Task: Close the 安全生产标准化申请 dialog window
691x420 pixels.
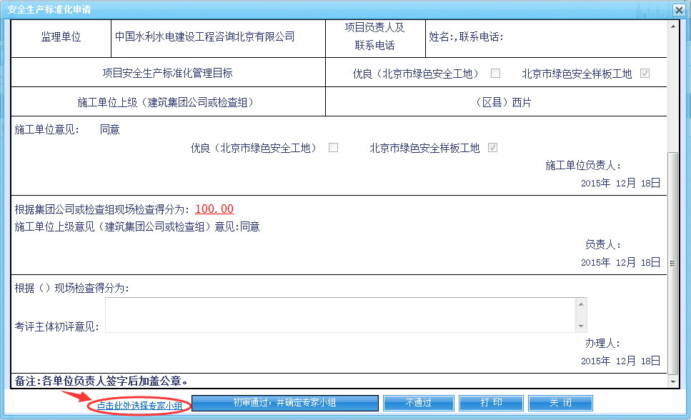Action: click(677, 10)
